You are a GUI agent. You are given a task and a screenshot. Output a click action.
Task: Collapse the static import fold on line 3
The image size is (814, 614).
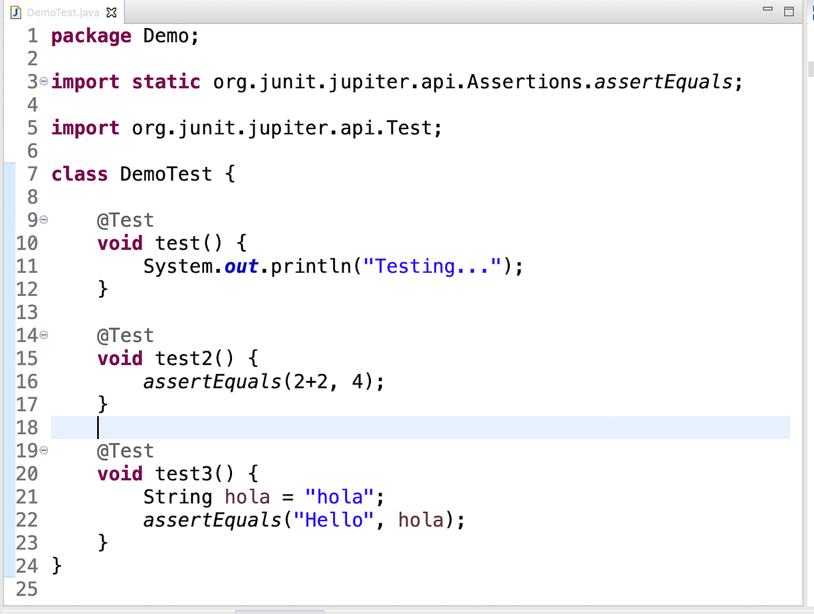44,81
